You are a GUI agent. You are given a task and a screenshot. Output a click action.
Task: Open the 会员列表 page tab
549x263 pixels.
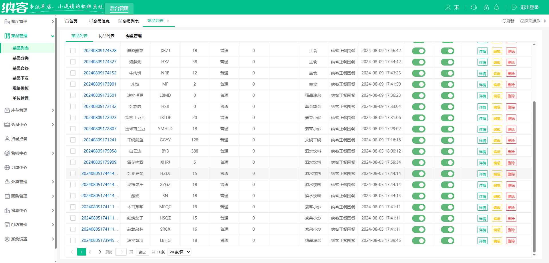coord(129,21)
